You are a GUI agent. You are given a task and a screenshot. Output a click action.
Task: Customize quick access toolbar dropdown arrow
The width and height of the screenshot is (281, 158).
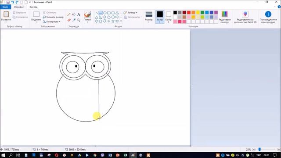(x=30, y=2)
